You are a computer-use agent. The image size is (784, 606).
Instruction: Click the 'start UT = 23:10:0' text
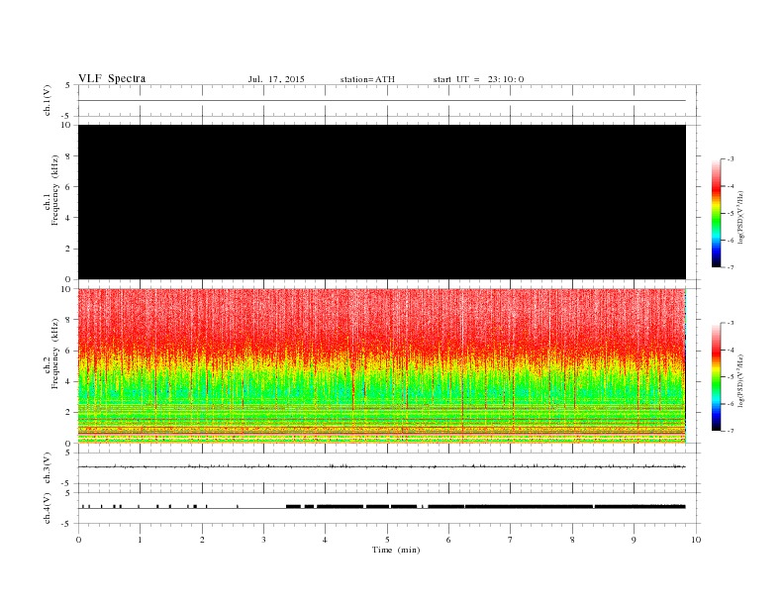(478, 79)
